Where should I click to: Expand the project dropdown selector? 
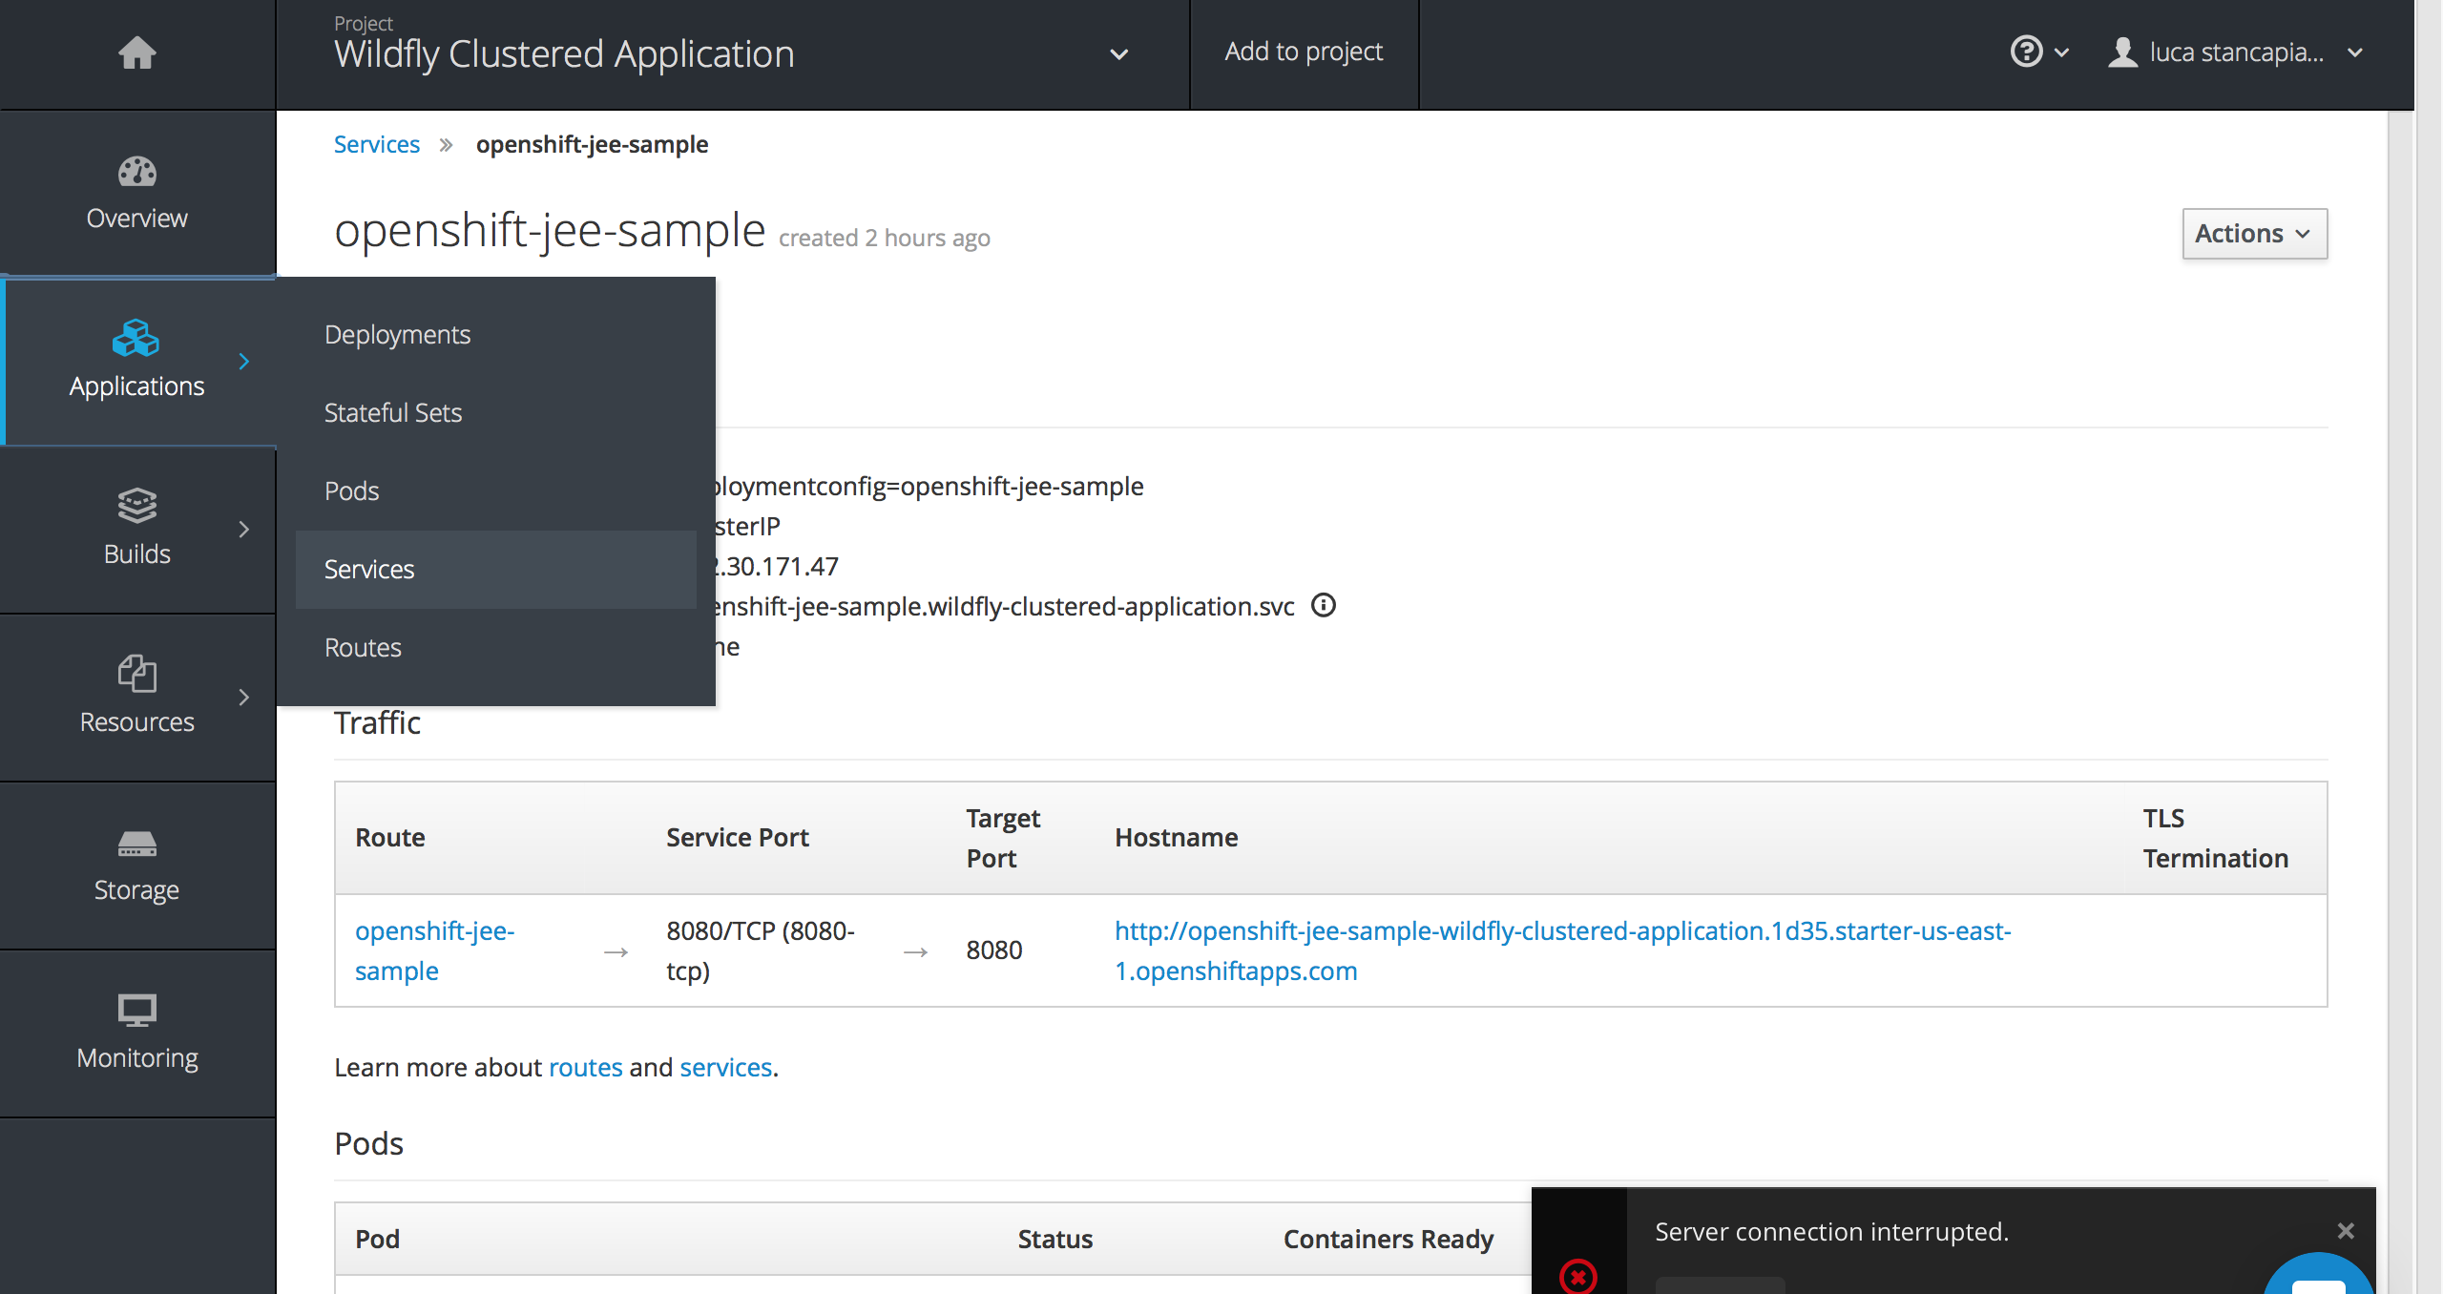1119,52
